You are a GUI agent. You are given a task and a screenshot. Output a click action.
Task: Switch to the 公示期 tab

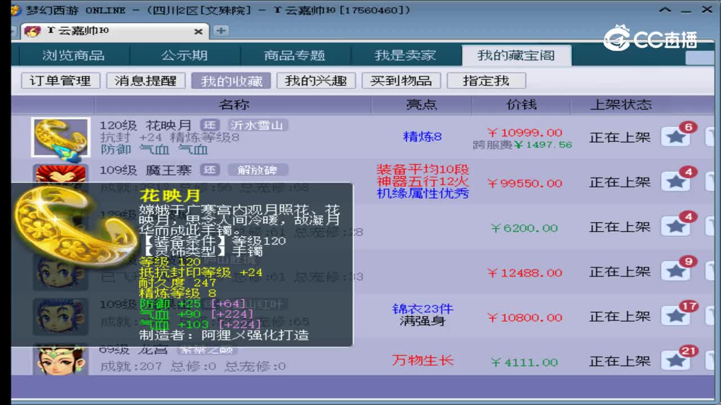(185, 56)
